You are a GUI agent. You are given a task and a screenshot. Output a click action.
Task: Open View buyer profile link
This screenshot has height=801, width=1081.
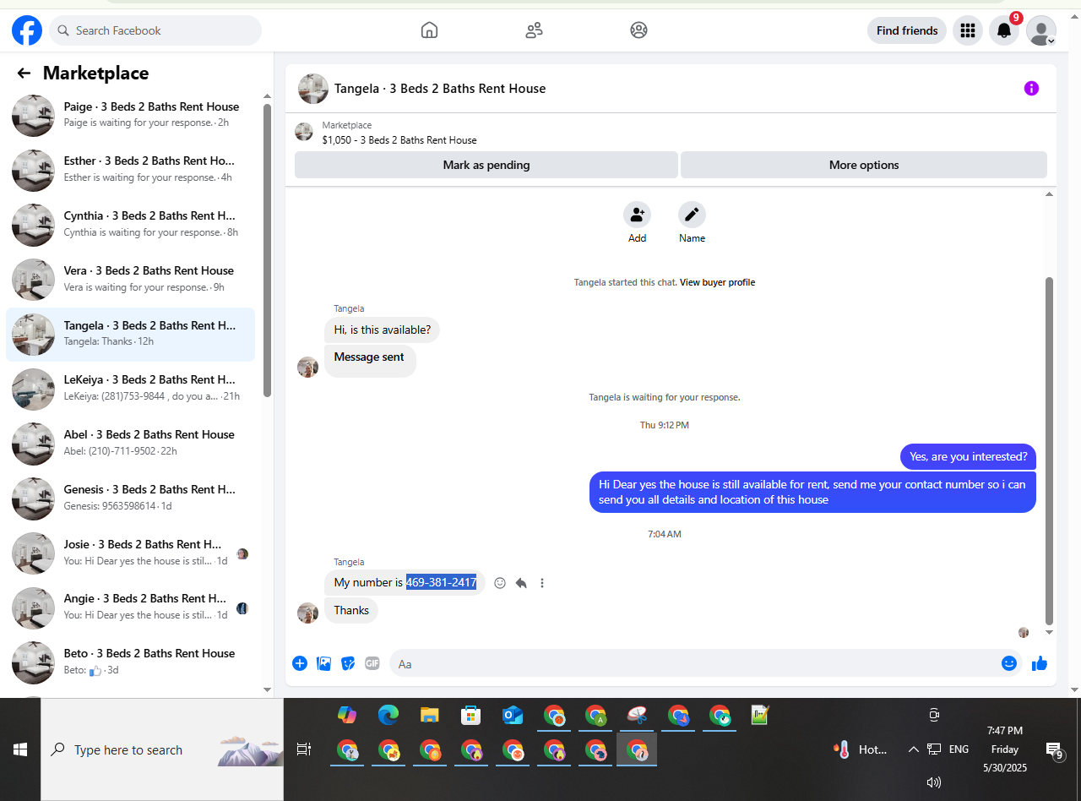pyautogui.click(x=717, y=282)
